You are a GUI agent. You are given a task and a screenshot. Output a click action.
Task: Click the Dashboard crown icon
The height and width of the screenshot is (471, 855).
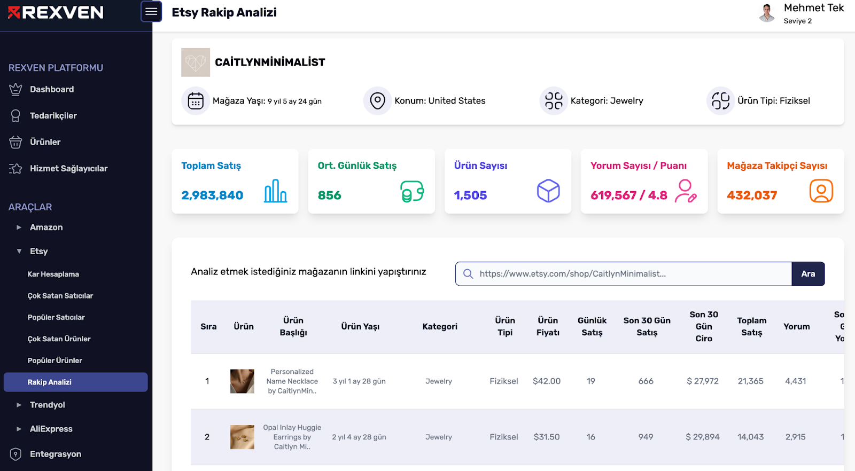pos(15,90)
